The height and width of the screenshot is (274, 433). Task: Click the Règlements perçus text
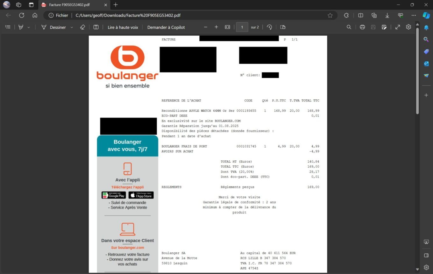point(238,187)
